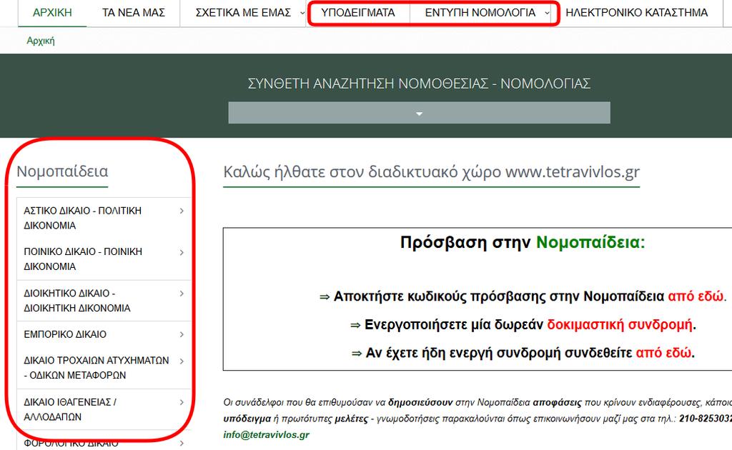Open ΣΧΕΤΙΚΑ ΜΕ ΕΜΑΣ menu item
Image resolution: width=732 pixels, height=450 pixels.
[243, 13]
